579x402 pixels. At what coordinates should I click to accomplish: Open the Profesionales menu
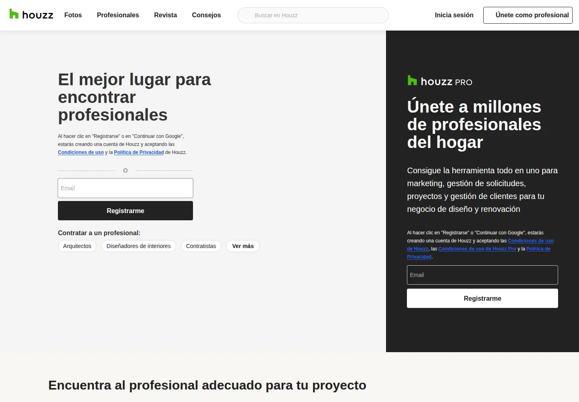[x=118, y=15]
